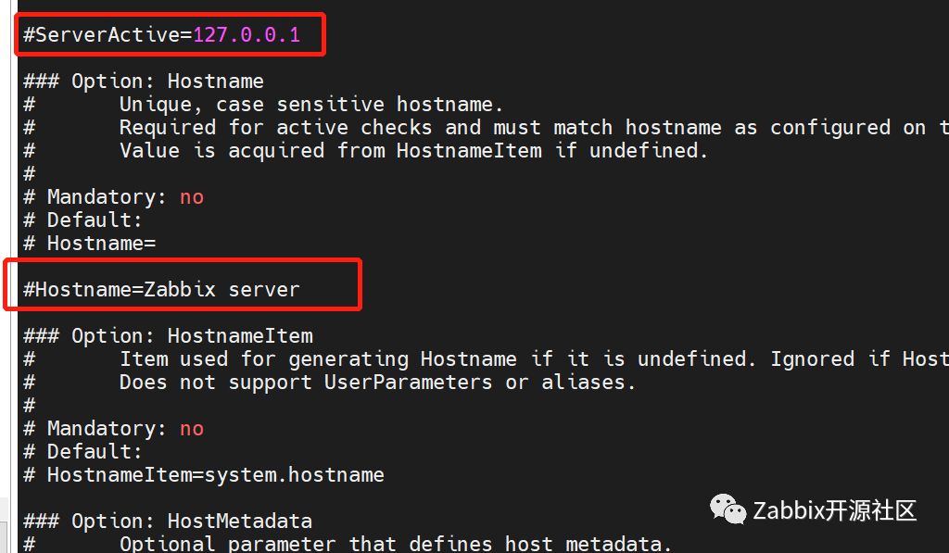Click the #ServerActive=127.0.0.1 line
The image size is (949, 553).
pos(161,34)
